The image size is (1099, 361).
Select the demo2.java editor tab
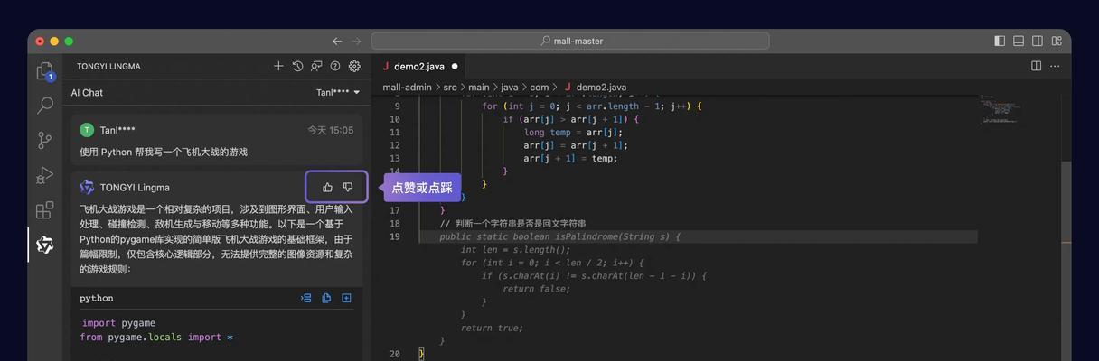[x=420, y=66]
